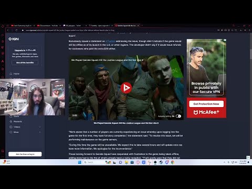Click the browser downloads icon
The image size is (252, 189).
(x=240, y=30)
